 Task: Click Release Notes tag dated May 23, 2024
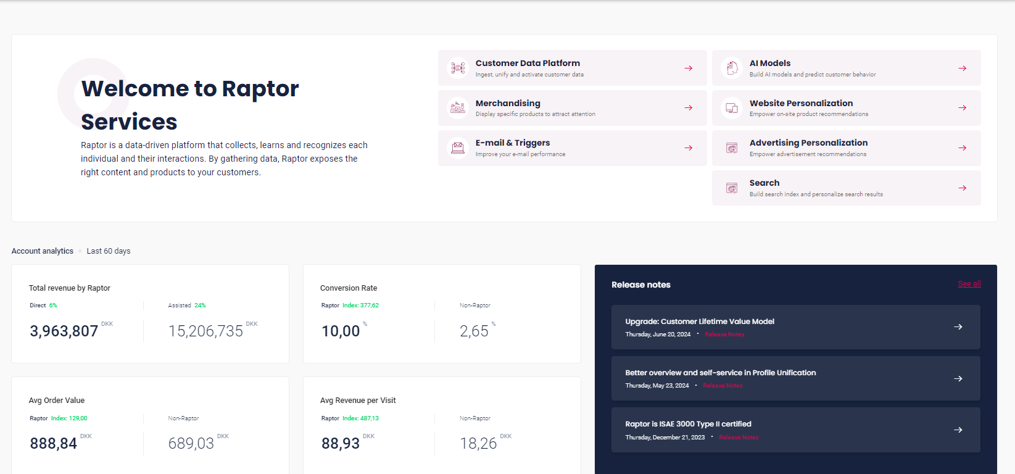click(x=723, y=386)
